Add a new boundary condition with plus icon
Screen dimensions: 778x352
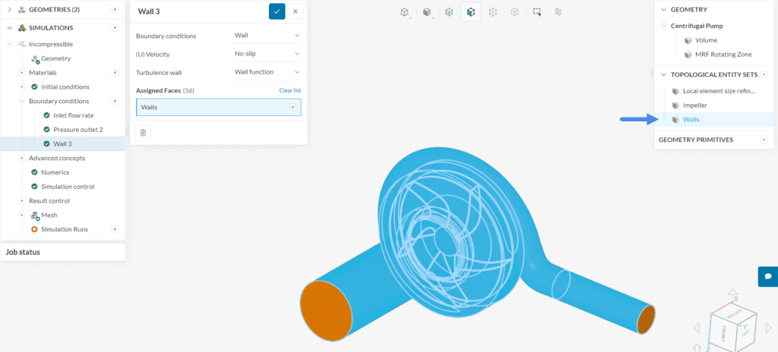[x=115, y=101]
